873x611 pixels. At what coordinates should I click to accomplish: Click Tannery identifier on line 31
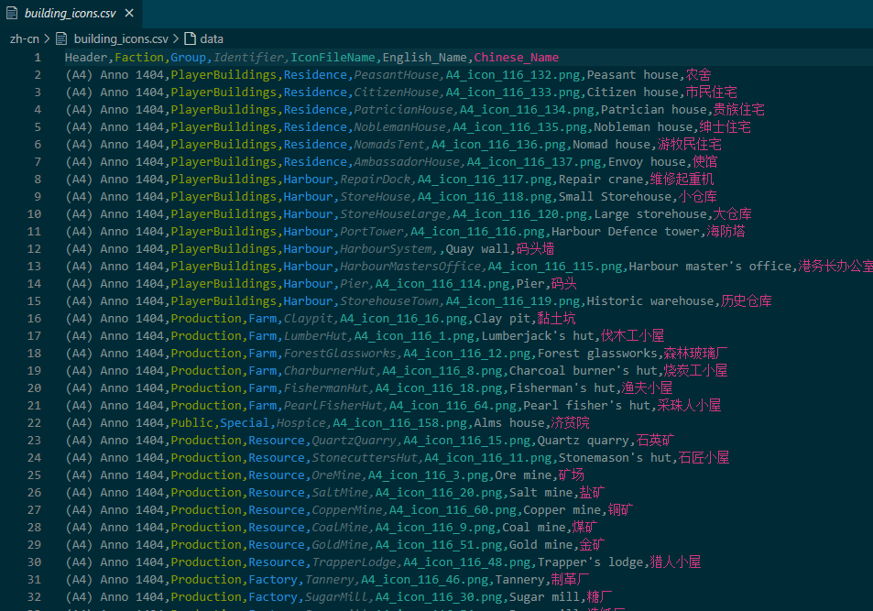coord(330,580)
